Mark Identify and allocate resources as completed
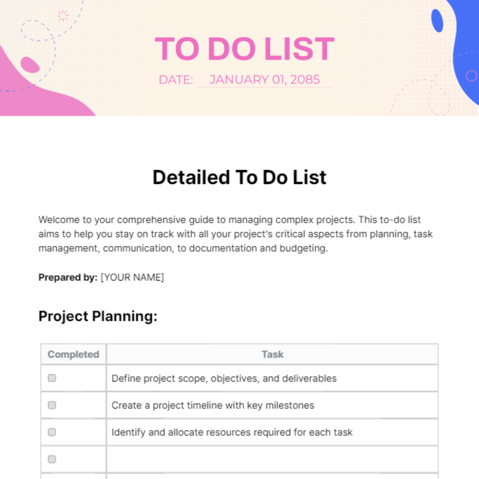The image size is (479, 479). pos(52,432)
